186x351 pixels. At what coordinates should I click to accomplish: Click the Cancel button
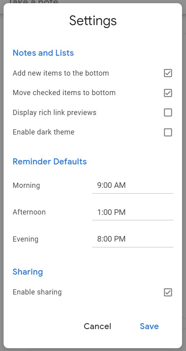[x=98, y=326]
